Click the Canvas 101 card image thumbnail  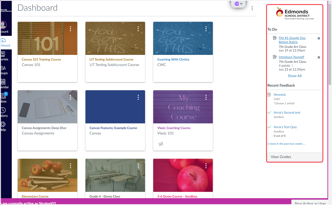point(47,38)
